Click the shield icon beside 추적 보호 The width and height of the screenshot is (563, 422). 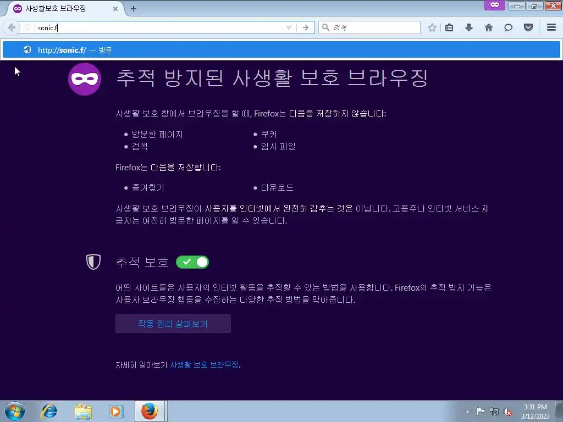point(93,262)
